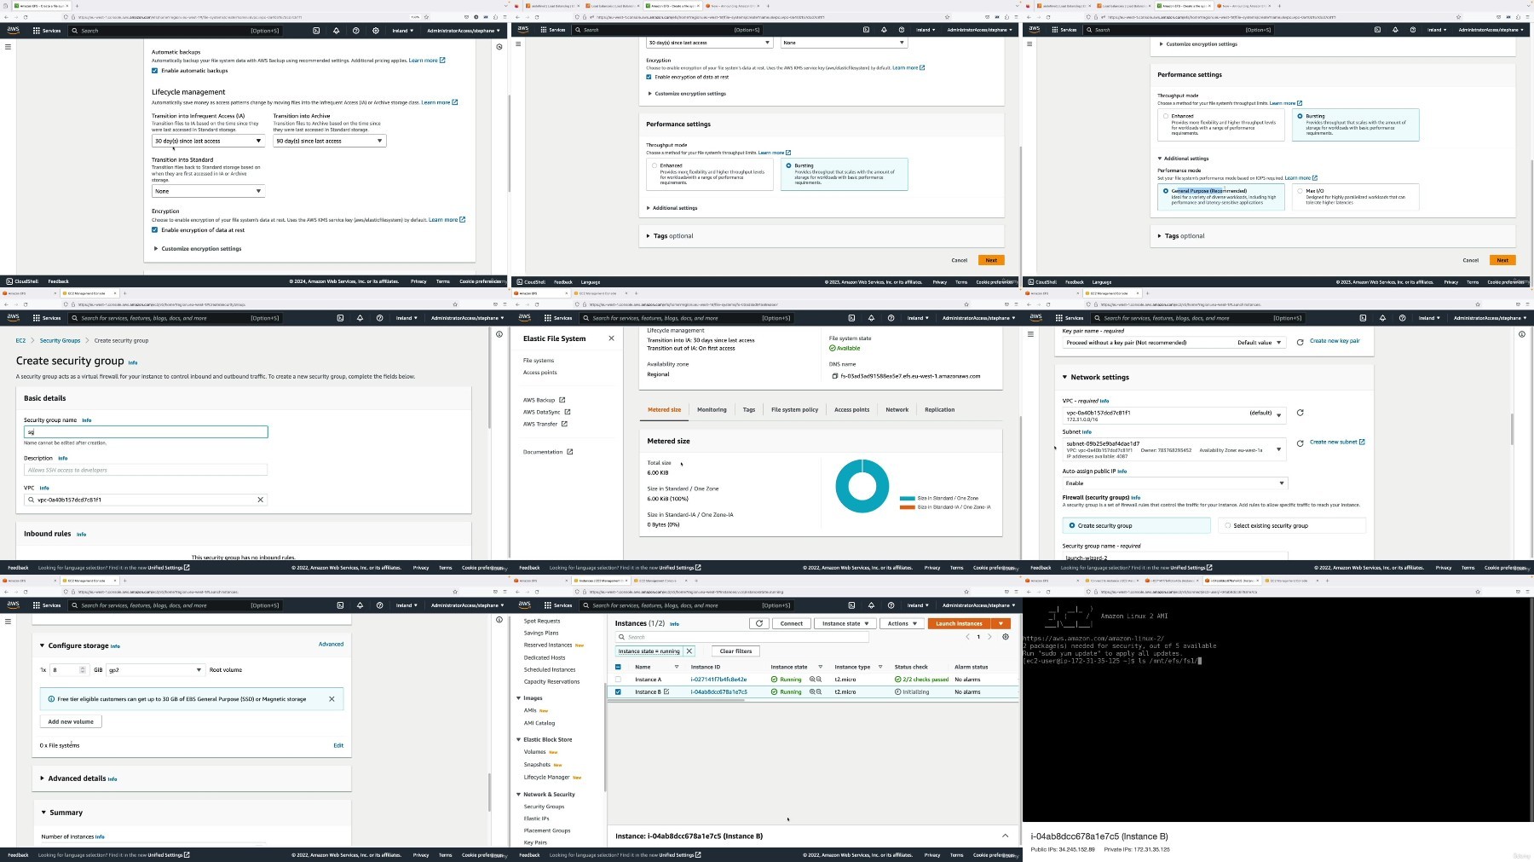
Task: Open info panel icon on Create security group page
Action: point(499,334)
